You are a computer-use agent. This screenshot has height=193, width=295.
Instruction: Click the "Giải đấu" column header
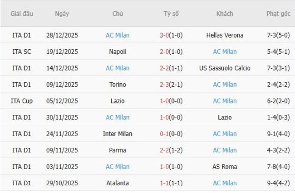22,14
